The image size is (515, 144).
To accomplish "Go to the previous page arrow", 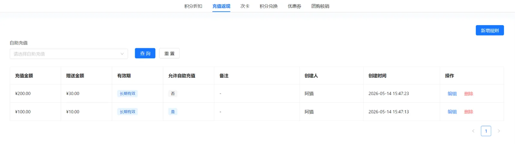I will pos(473,131).
